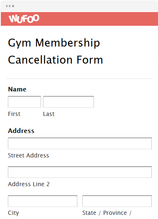Click the Street Address sublabel text

(29, 155)
